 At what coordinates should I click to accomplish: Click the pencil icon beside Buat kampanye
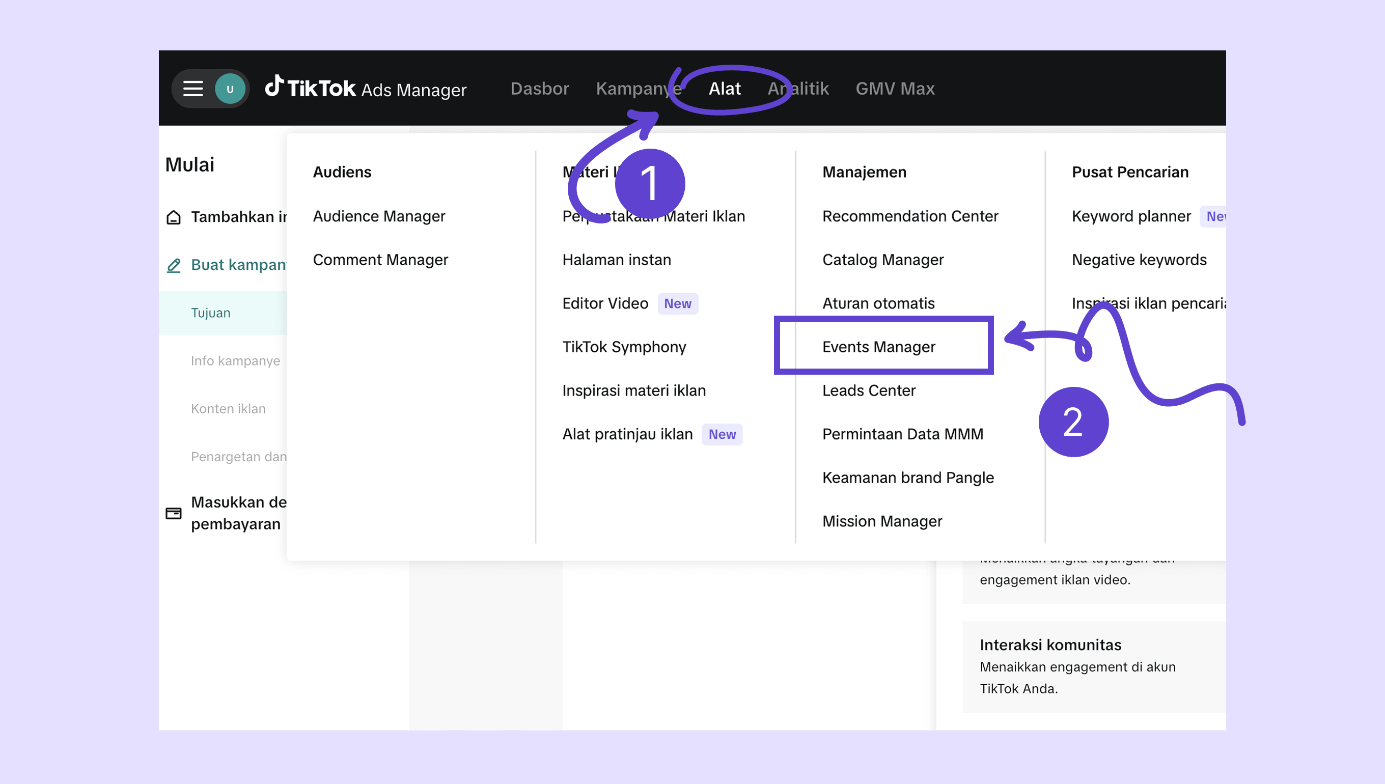174,265
